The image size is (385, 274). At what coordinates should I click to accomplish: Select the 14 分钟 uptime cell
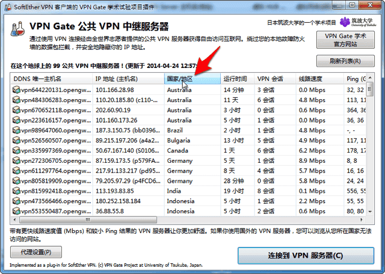[233, 90]
